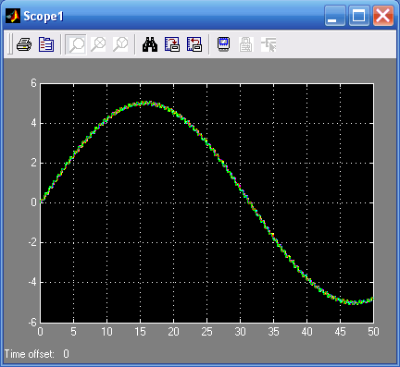Click the lock axes selection icon
This screenshot has width=400, height=367.
click(246, 44)
